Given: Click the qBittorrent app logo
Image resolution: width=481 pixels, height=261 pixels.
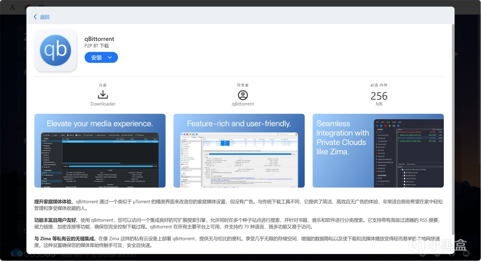Looking at the screenshot, I should [56, 50].
